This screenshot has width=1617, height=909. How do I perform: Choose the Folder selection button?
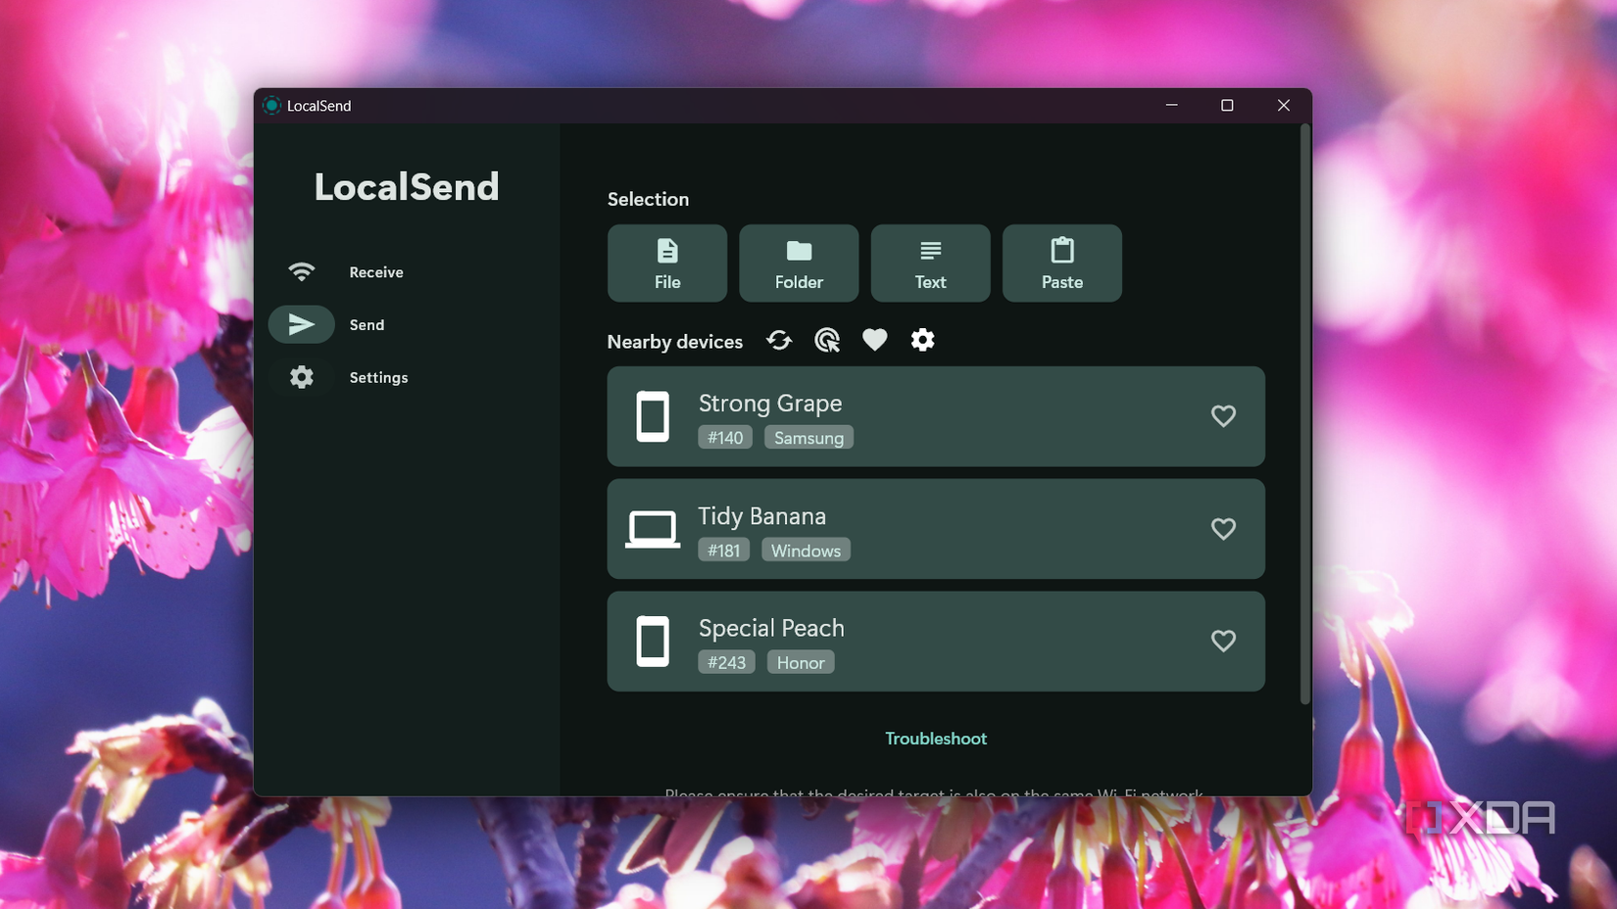tap(799, 263)
